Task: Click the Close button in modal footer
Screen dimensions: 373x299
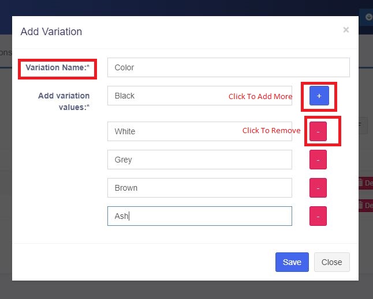Action: pos(331,262)
